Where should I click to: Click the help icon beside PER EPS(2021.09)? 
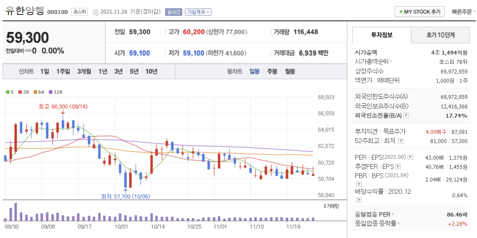click(x=411, y=157)
